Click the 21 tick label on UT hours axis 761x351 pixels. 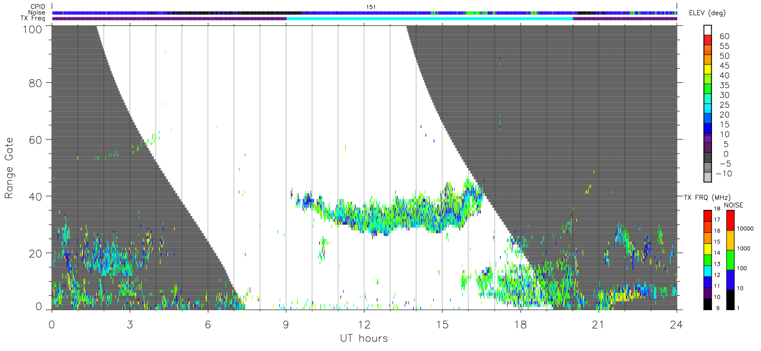tap(599, 324)
